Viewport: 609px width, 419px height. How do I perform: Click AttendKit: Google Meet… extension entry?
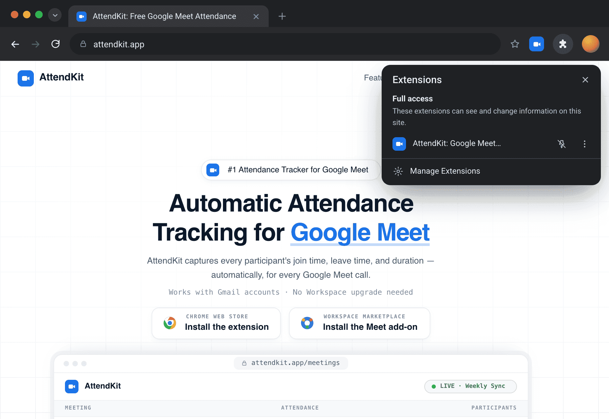pyautogui.click(x=457, y=144)
